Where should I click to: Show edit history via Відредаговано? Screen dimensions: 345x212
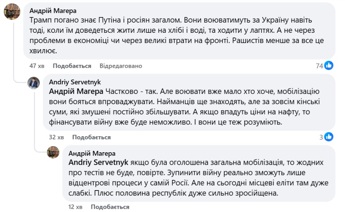click(x=121, y=66)
